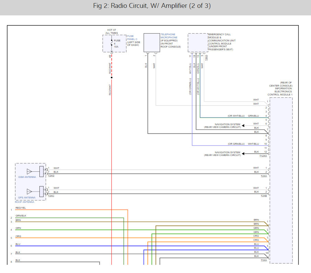Click the T2XG connector label
Viewport: 311px width, 273px height.
pos(51,175)
